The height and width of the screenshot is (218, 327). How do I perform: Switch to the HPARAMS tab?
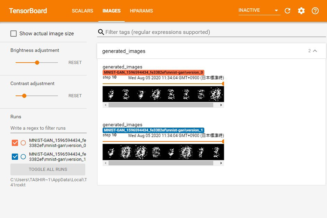(x=141, y=11)
